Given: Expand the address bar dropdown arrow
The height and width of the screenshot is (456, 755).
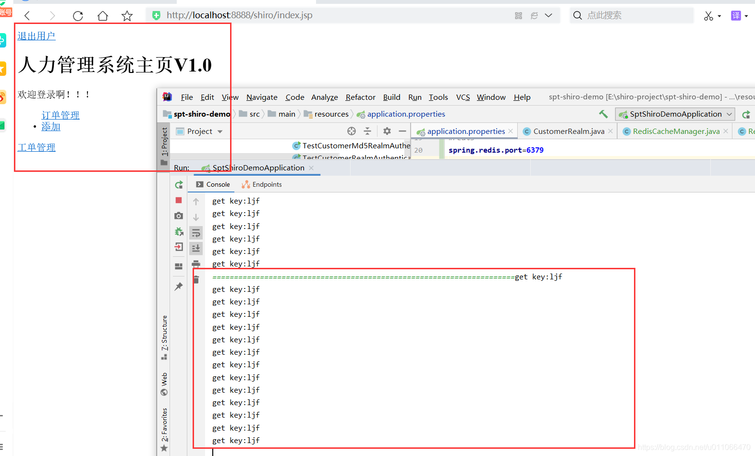Looking at the screenshot, I should (548, 15).
